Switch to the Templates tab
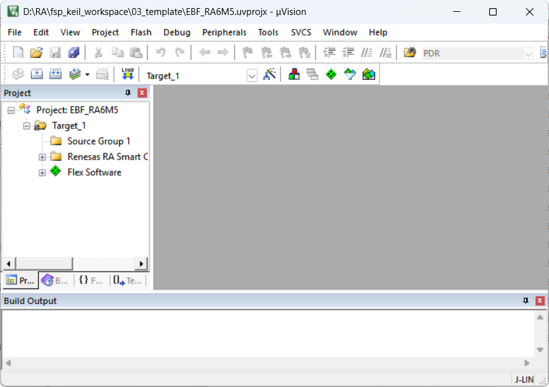The image size is (549, 387). 128,280
